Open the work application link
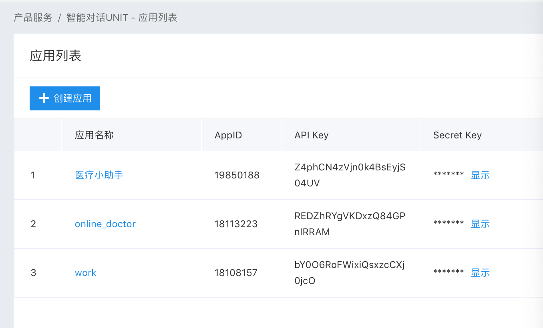Screen dimensions: 543x328 [x=86, y=273]
